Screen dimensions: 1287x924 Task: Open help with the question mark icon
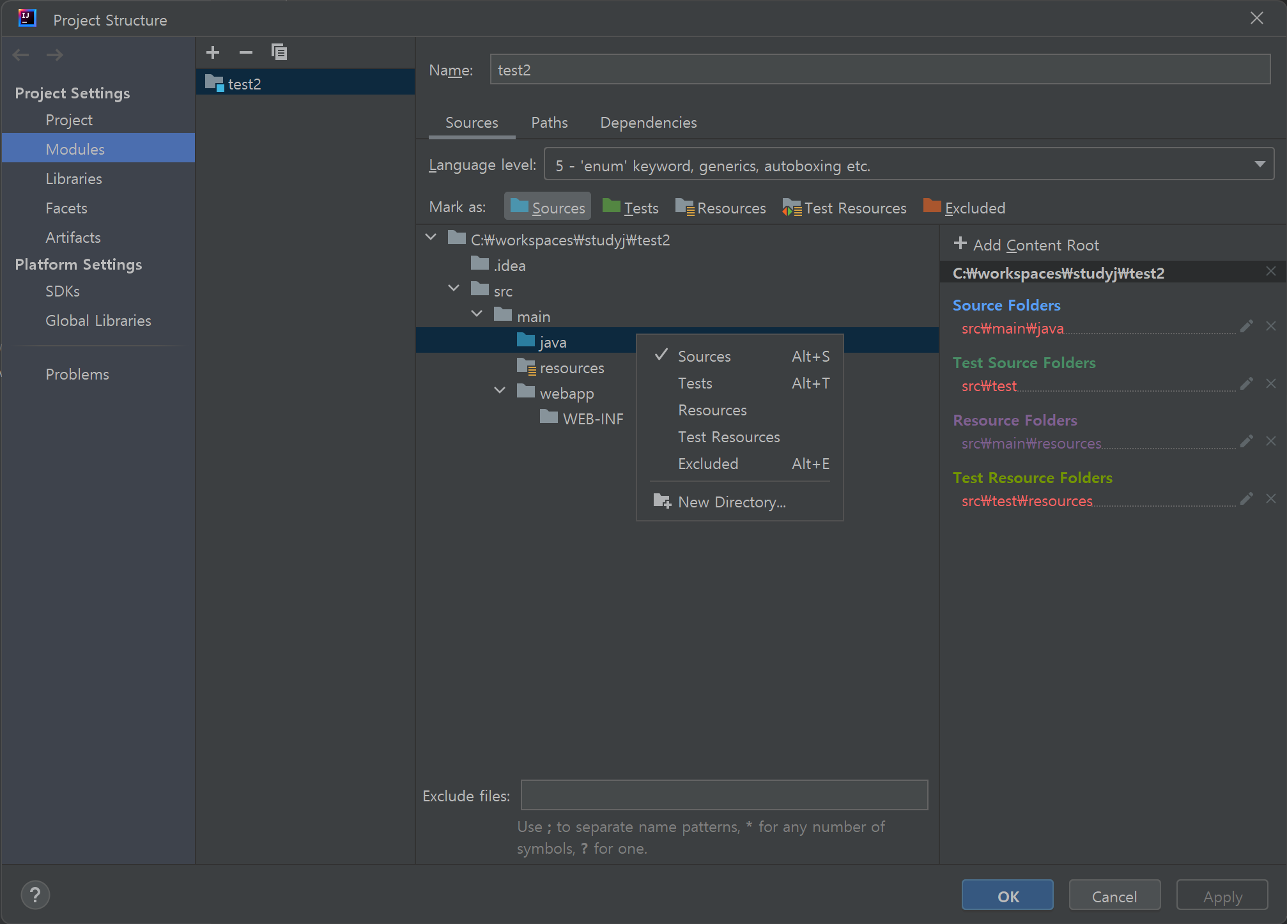[35, 895]
